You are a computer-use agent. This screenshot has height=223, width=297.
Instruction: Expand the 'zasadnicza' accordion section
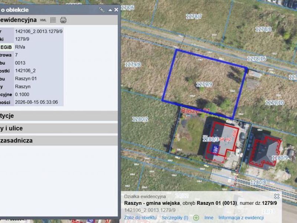59,141
